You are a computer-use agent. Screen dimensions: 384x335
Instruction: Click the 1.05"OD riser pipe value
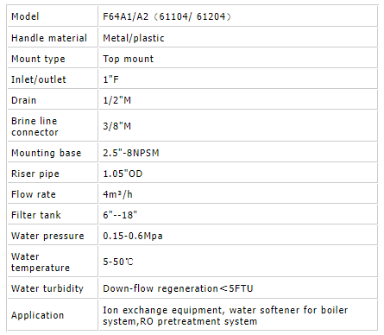point(123,174)
